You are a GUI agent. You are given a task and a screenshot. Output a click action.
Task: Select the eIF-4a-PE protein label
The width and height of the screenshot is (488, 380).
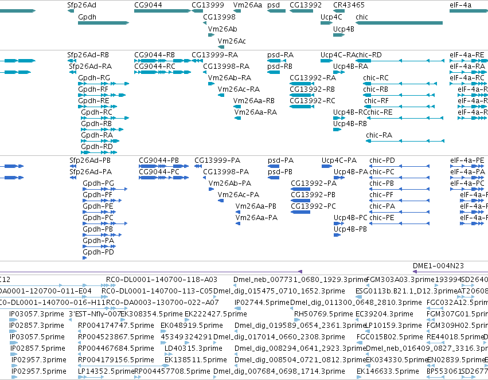tap(467, 160)
